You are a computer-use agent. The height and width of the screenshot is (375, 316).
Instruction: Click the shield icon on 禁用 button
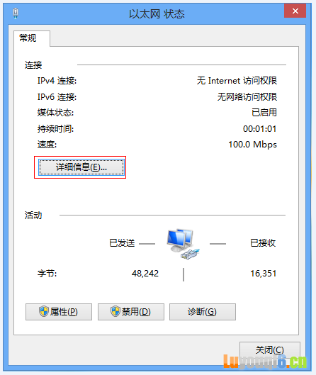[115, 311]
